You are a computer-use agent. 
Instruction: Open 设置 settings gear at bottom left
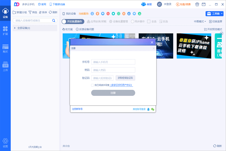click(x=5, y=143)
